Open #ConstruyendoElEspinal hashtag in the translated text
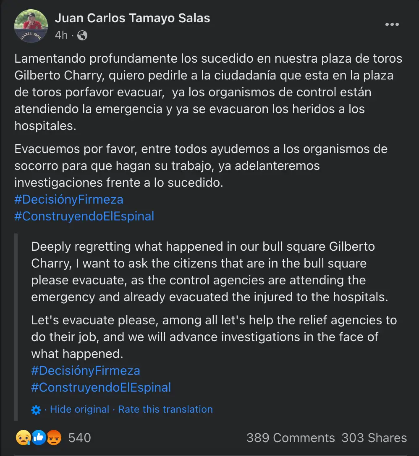Viewport: 419px width, 456px height. 101,387
